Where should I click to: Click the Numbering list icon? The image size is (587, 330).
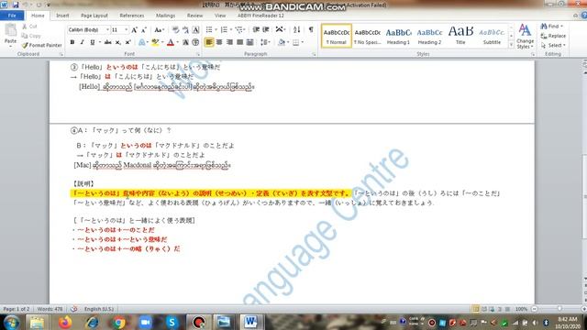[224, 30]
